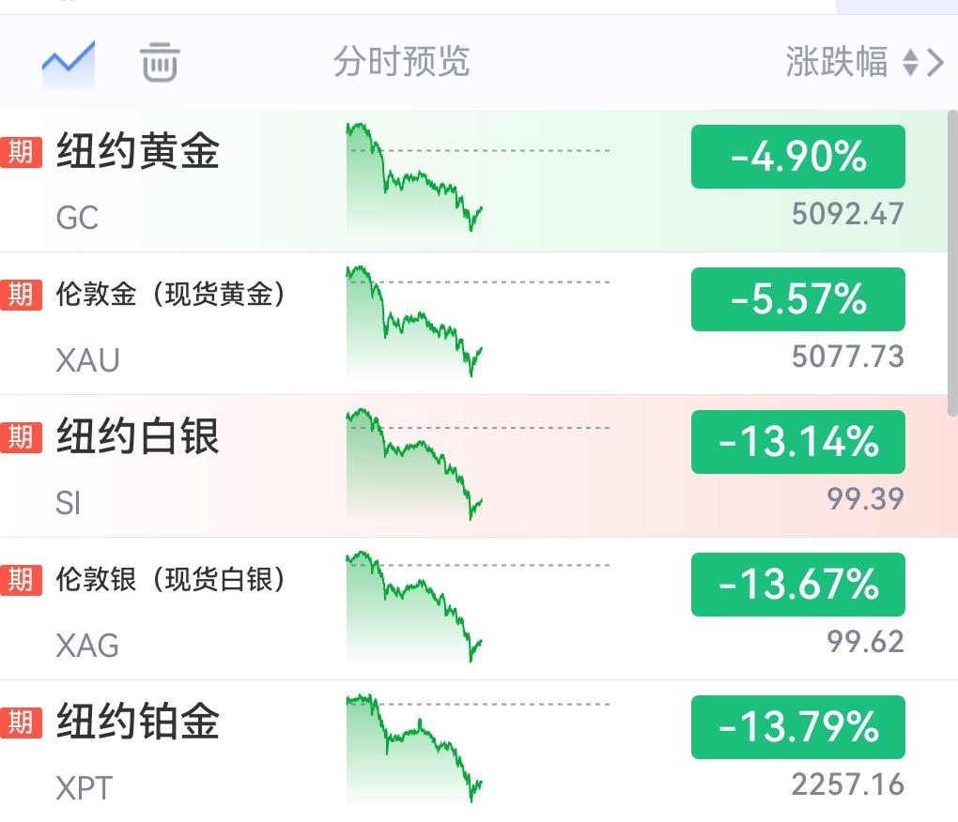Viewport: 958px width, 822px height.
Task: Toggle the 涨跌幅 sort arrows
Action: tap(909, 63)
